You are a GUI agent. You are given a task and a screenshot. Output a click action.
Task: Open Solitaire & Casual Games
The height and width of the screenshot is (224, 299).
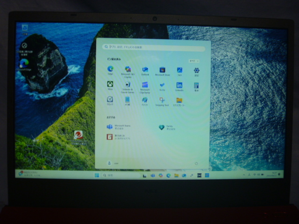[128, 87]
